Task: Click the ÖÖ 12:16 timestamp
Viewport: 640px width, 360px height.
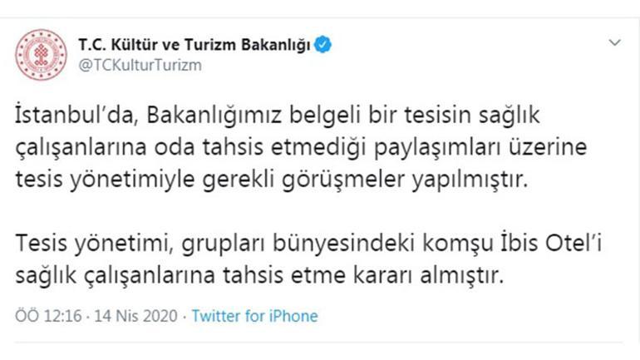Action: click(x=48, y=316)
